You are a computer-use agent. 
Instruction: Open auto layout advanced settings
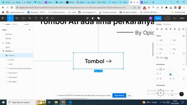click(x=184, y=69)
